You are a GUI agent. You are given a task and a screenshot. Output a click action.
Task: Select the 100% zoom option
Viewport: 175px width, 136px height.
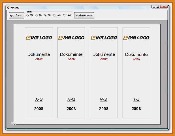point(54,15)
